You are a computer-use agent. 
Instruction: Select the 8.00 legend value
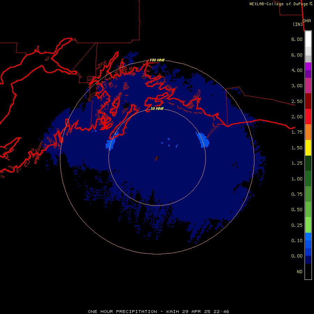[297, 39]
